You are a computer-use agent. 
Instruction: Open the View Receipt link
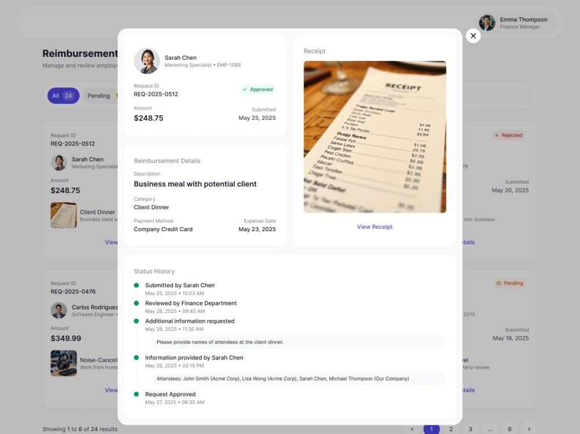[374, 227]
